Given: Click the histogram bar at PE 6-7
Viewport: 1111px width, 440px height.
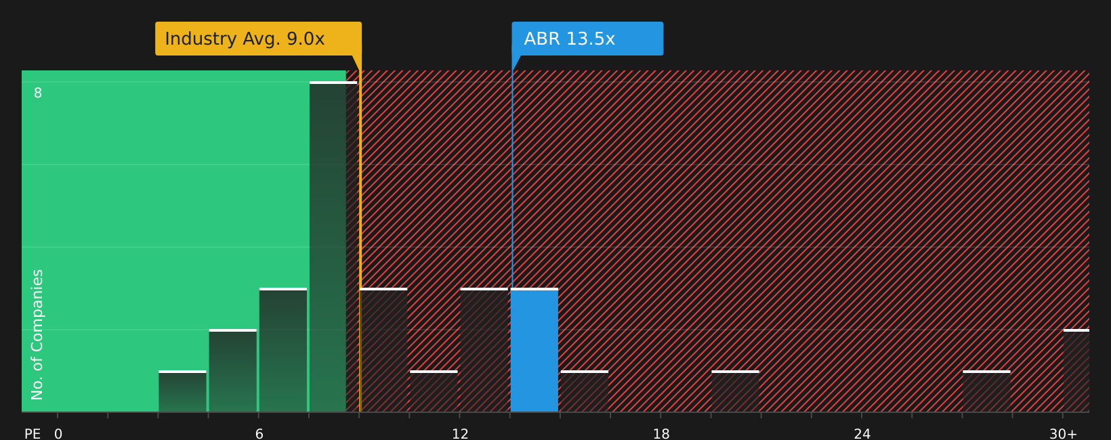Looking at the screenshot, I should pos(283,350).
